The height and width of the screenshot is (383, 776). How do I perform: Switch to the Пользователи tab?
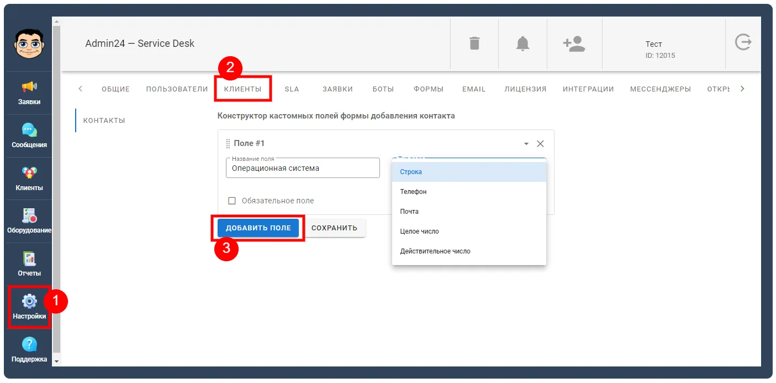point(177,89)
